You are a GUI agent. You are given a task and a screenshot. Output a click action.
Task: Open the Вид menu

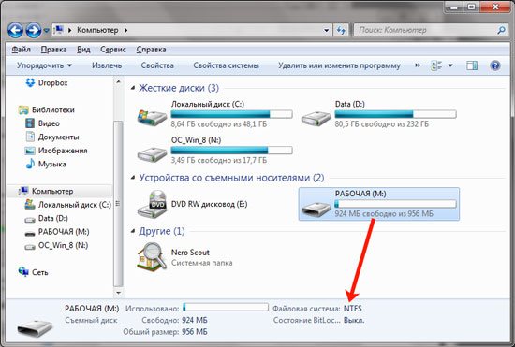(x=83, y=50)
